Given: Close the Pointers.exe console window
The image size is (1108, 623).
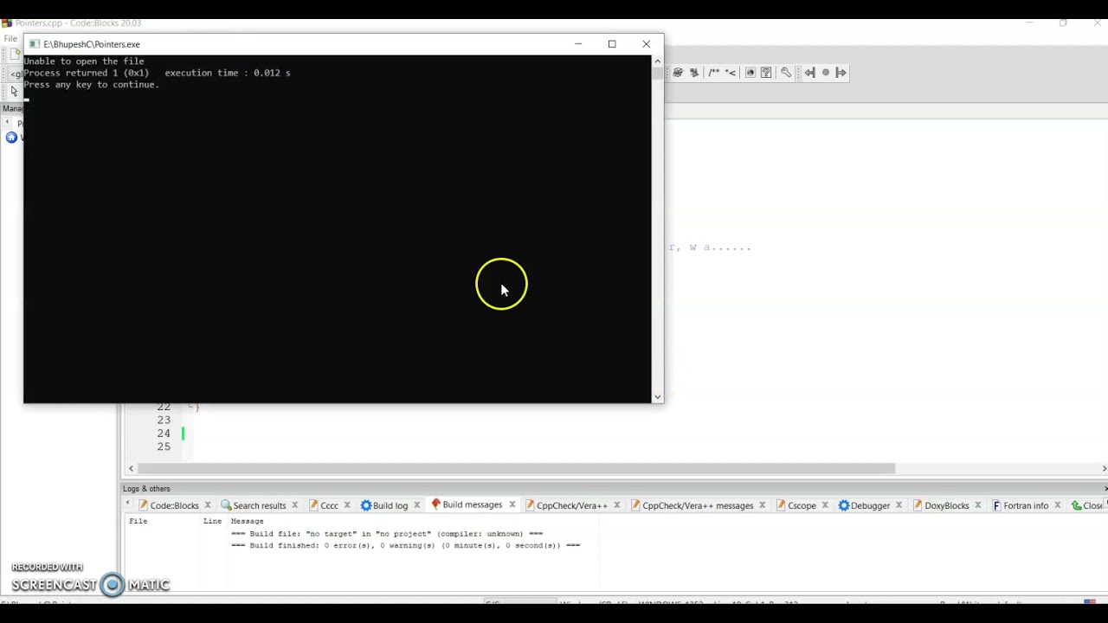Looking at the screenshot, I should click(646, 44).
